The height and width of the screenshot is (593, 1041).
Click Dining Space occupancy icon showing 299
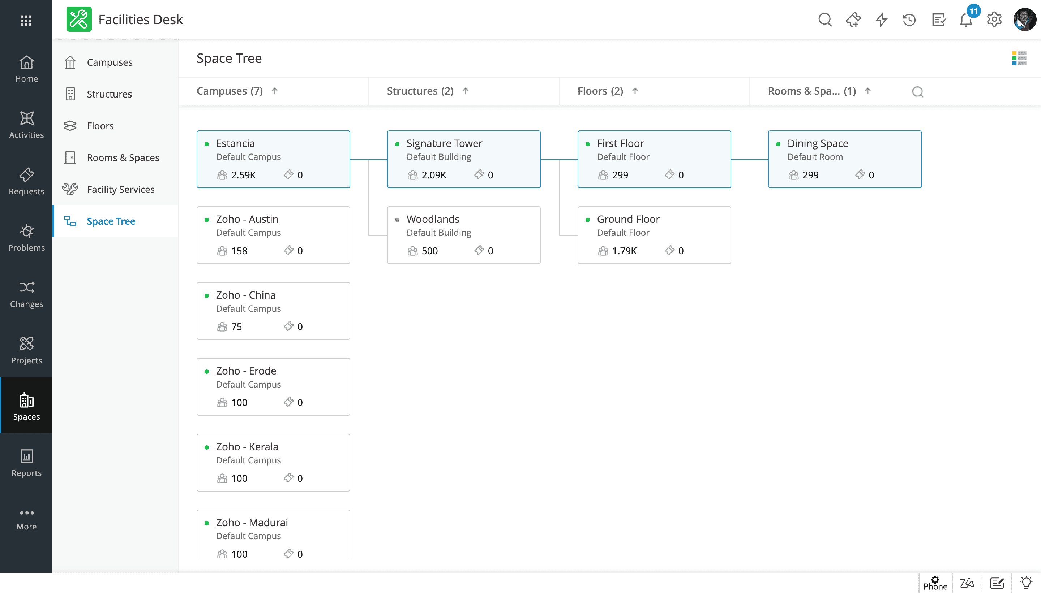click(x=794, y=175)
